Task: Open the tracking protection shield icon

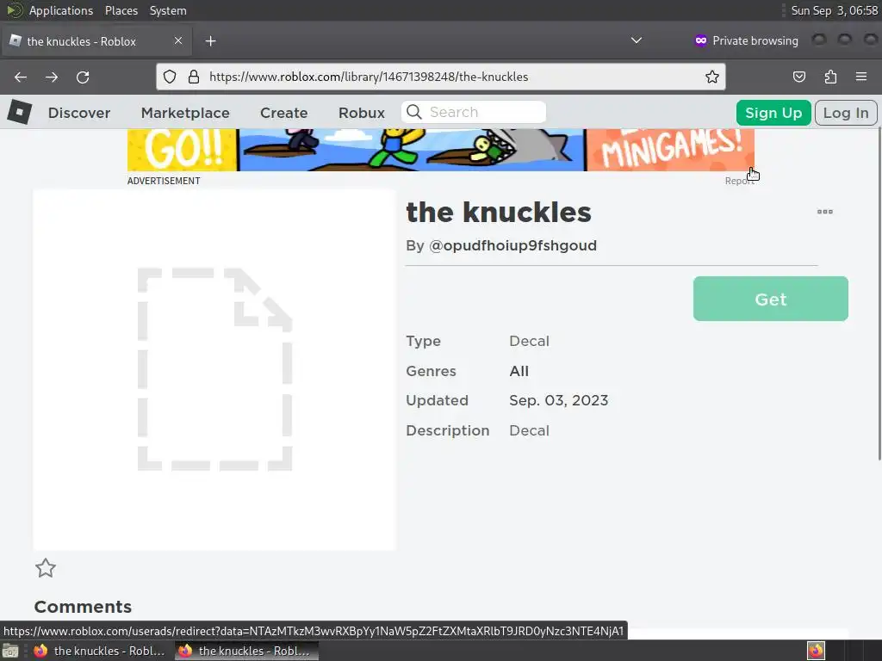Action: tap(170, 77)
